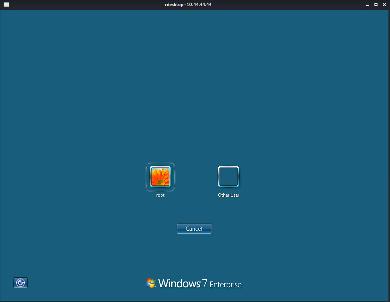Click the Cancel button

194,229
